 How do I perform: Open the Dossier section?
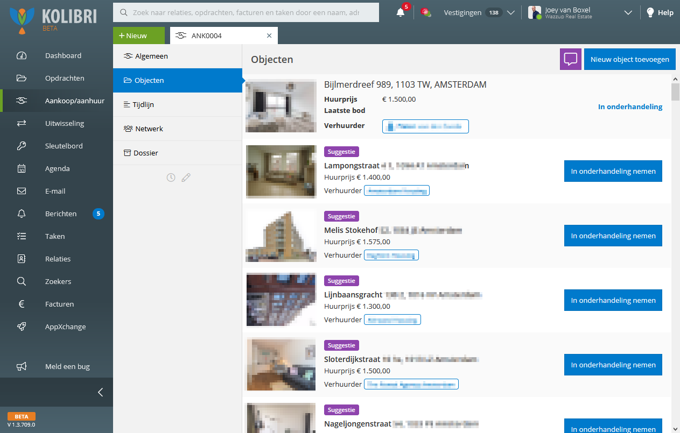pyautogui.click(x=178, y=153)
